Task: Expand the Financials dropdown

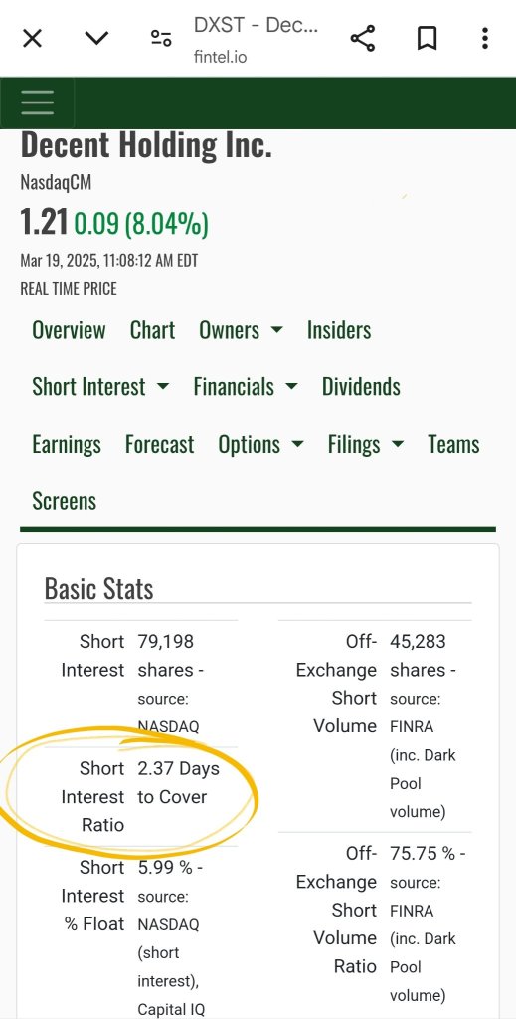Action: pyautogui.click(x=246, y=387)
